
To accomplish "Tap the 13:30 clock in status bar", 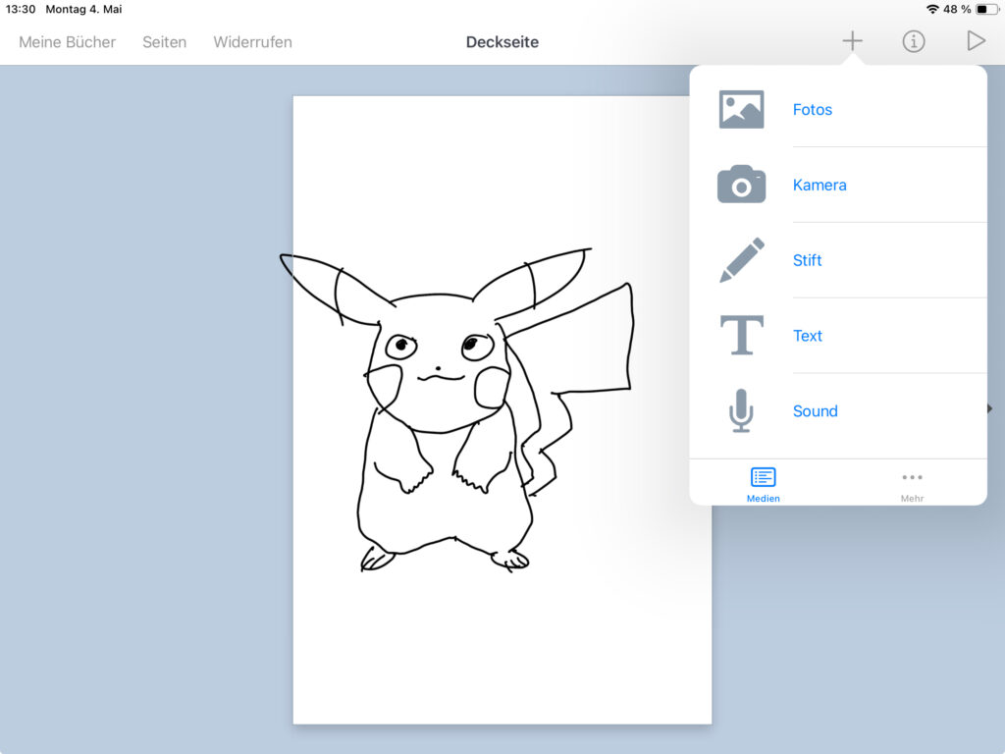I will click(21, 9).
